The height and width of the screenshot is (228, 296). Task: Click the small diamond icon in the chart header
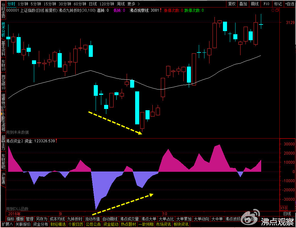273,10
